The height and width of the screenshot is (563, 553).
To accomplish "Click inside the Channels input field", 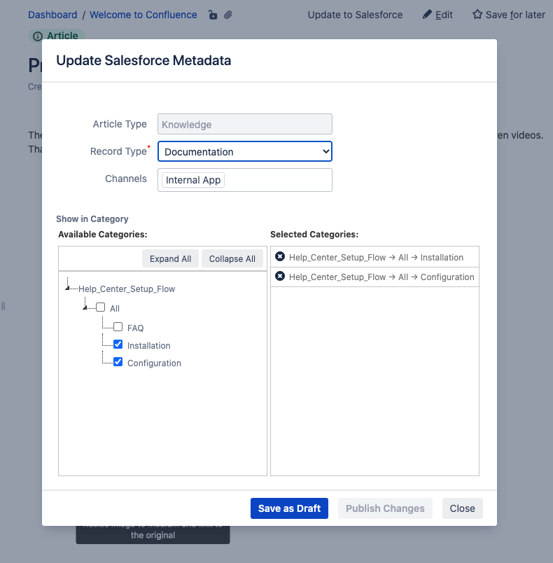I will (276, 180).
